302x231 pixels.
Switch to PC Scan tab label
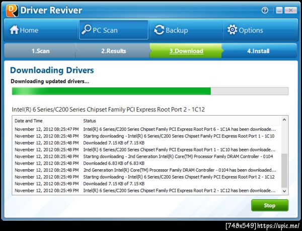(x=105, y=30)
